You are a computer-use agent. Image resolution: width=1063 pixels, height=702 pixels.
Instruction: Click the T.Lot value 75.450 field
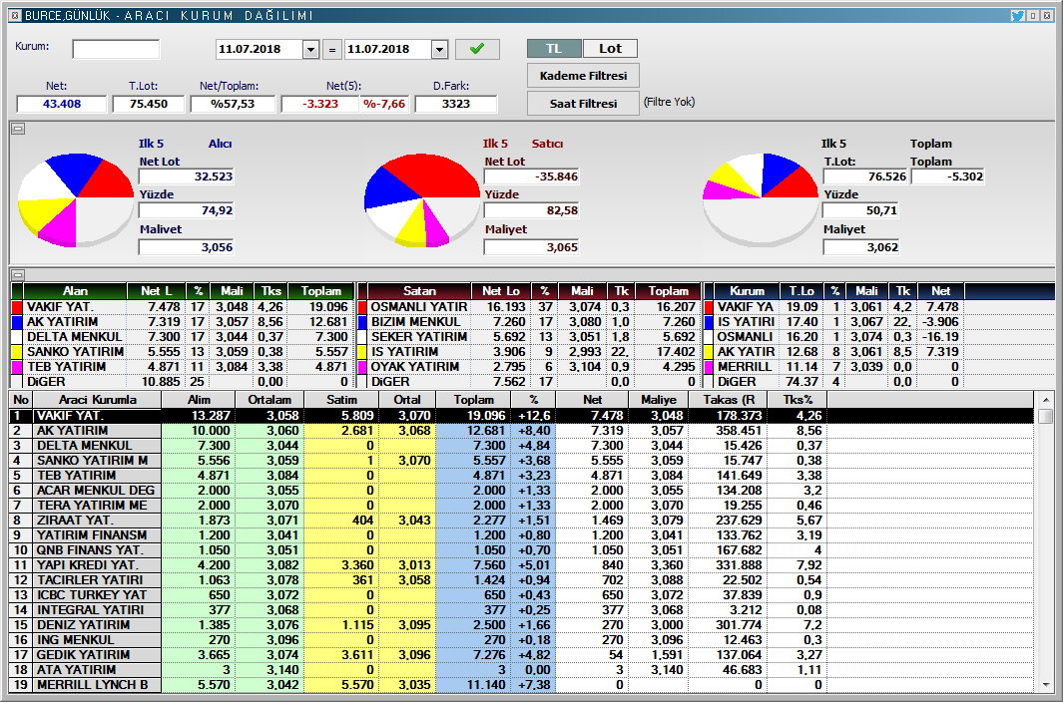[x=149, y=104]
